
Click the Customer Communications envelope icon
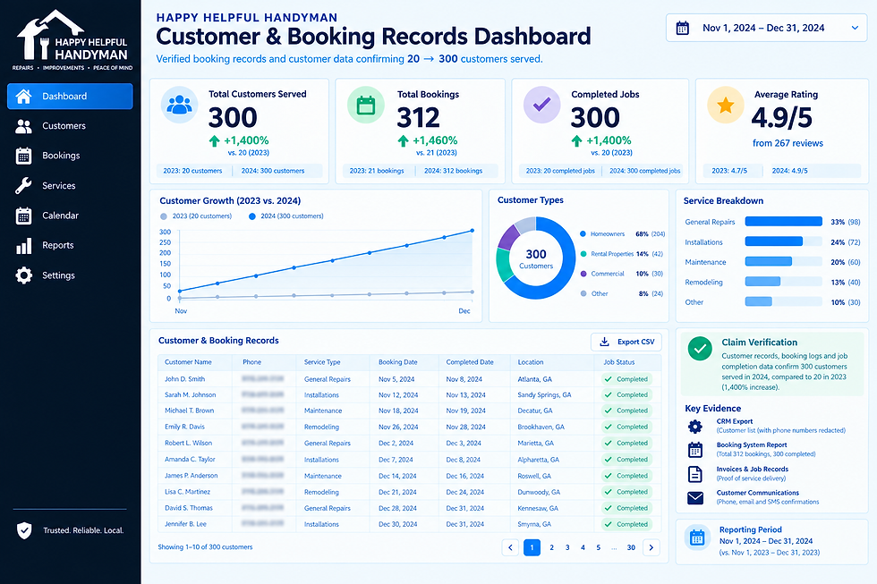coord(695,497)
